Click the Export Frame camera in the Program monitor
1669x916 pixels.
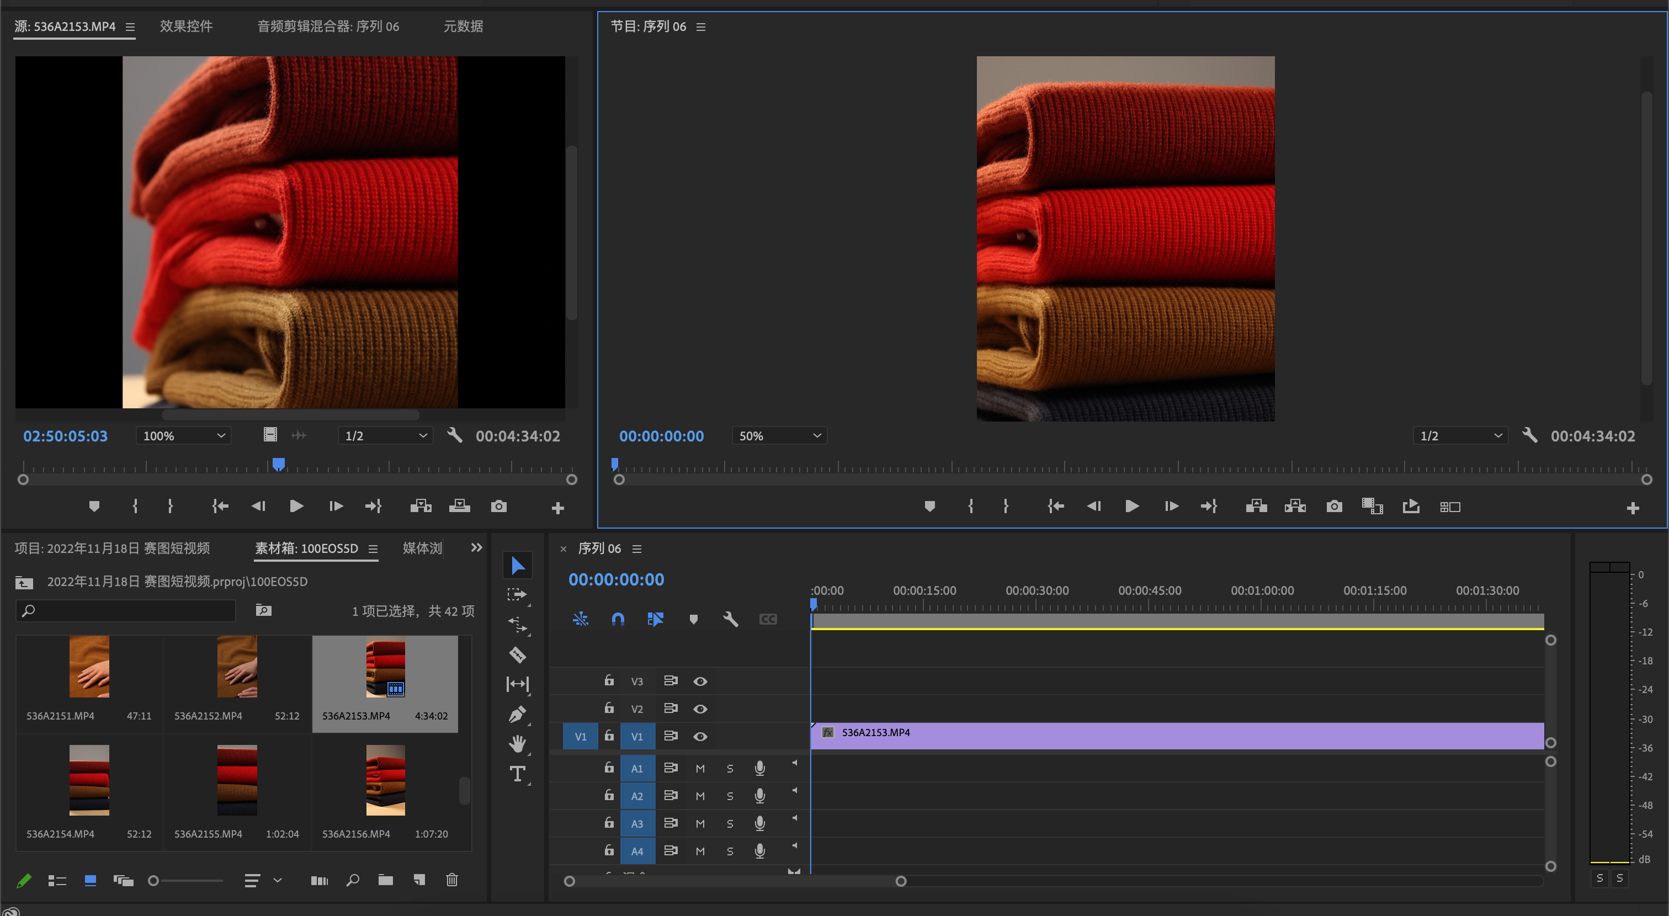[x=1334, y=507]
